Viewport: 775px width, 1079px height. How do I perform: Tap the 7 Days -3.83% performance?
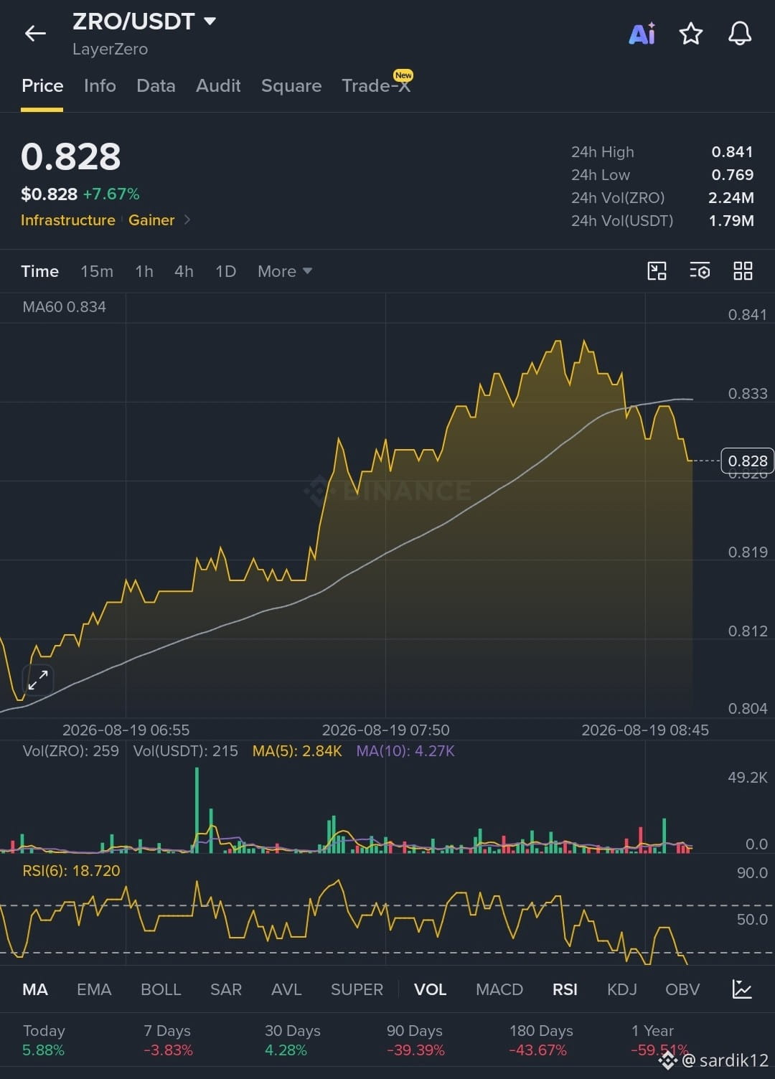pos(168,1040)
